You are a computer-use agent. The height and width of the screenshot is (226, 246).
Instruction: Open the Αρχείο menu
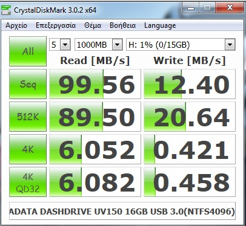(16, 25)
